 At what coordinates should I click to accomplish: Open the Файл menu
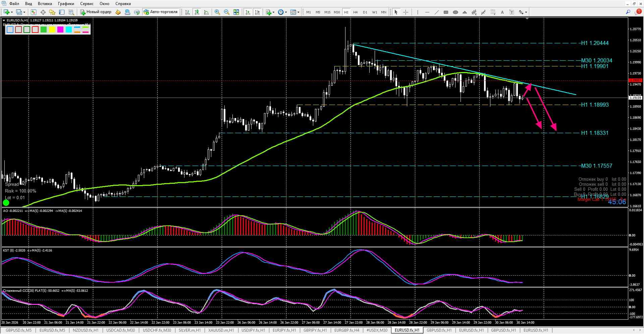(14, 4)
